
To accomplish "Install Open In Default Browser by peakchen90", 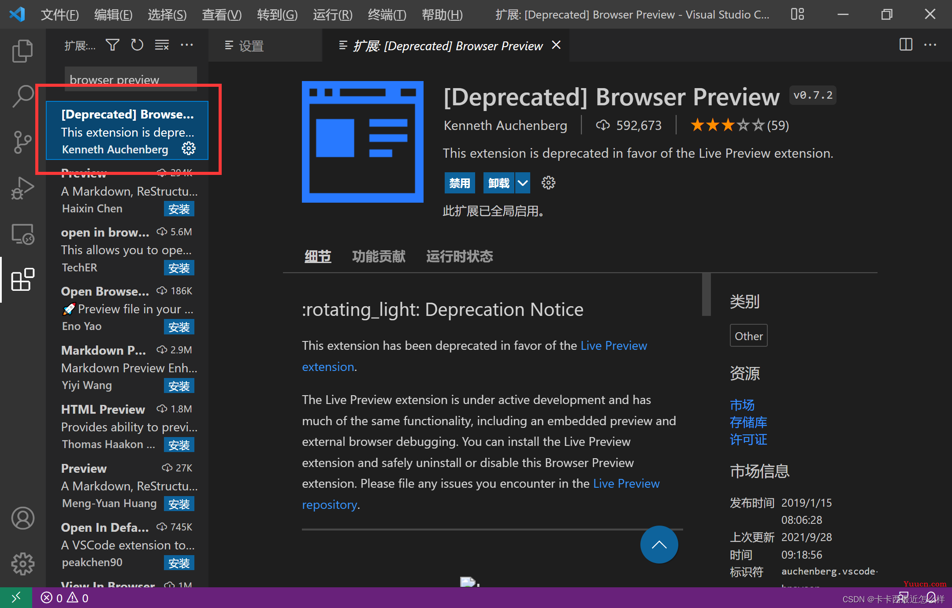I will (179, 563).
